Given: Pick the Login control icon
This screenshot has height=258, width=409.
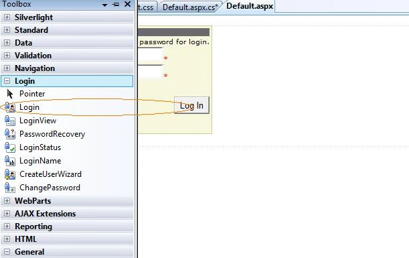Looking at the screenshot, I should [x=10, y=107].
